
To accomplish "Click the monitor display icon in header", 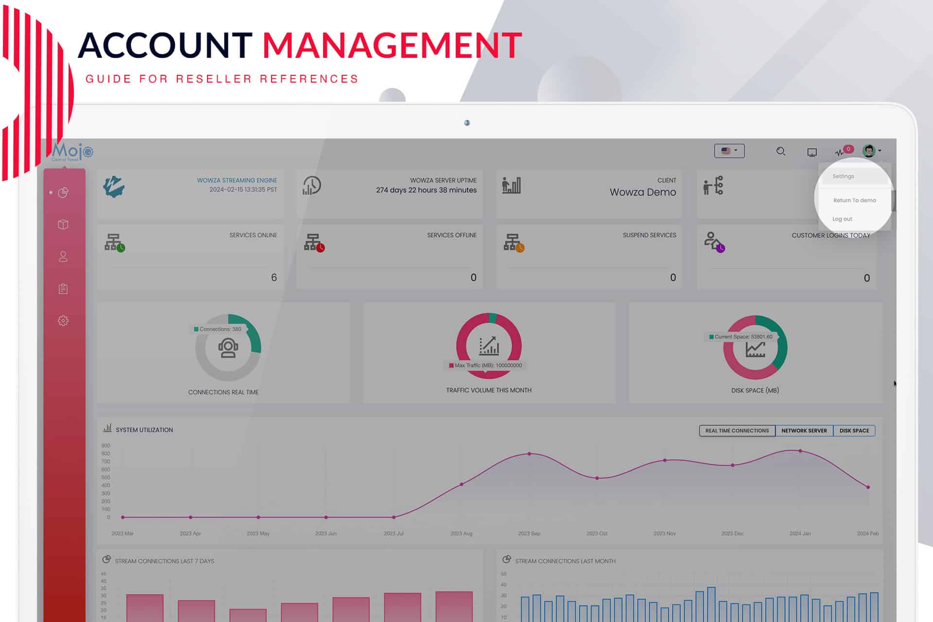I will coord(812,153).
